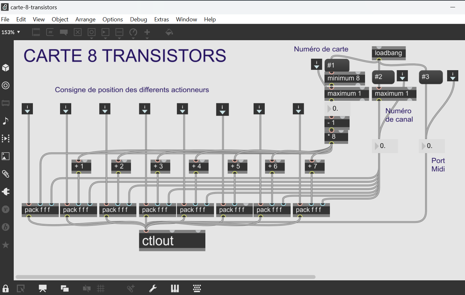This screenshot has height=295, width=465.
Task: Click the piano keys icon in bottom toolbar
Action: [x=175, y=289]
